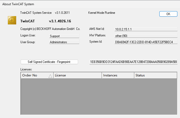Select the User Group Administrators field
180x118 pixels.
click(64, 42)
